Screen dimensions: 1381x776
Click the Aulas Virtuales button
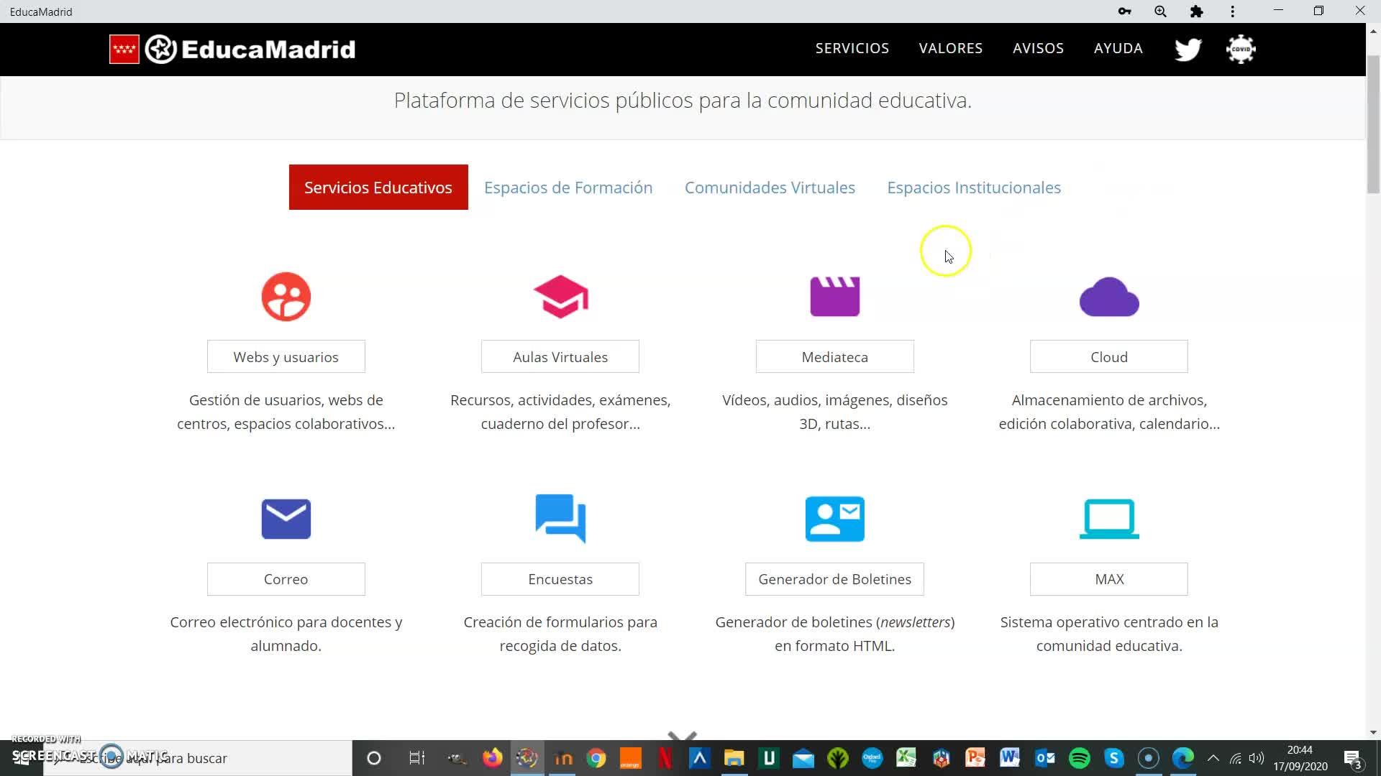coord(560,357)
